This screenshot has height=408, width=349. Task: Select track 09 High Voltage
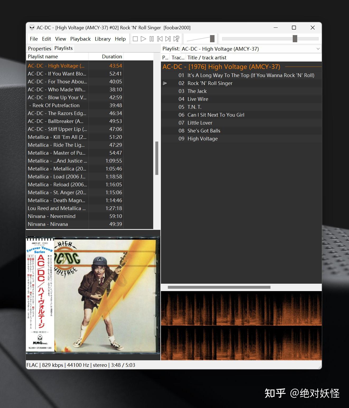[x=241, y=139]
